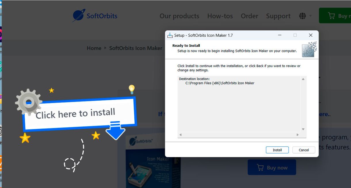The height and width of the screenshot is (188, 351).
Task: Click the Home breadcrumb link
Action: [x=94, y=48]
